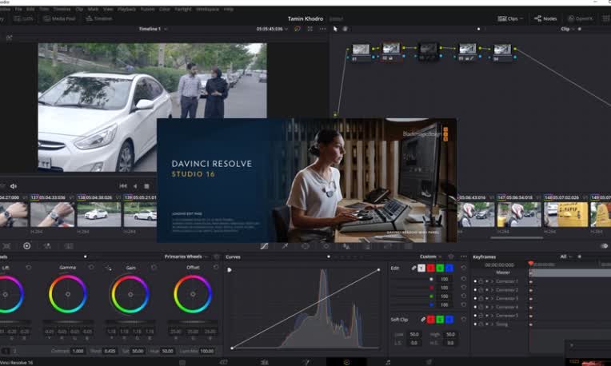Open the Curves palette icon

point(264,246)
